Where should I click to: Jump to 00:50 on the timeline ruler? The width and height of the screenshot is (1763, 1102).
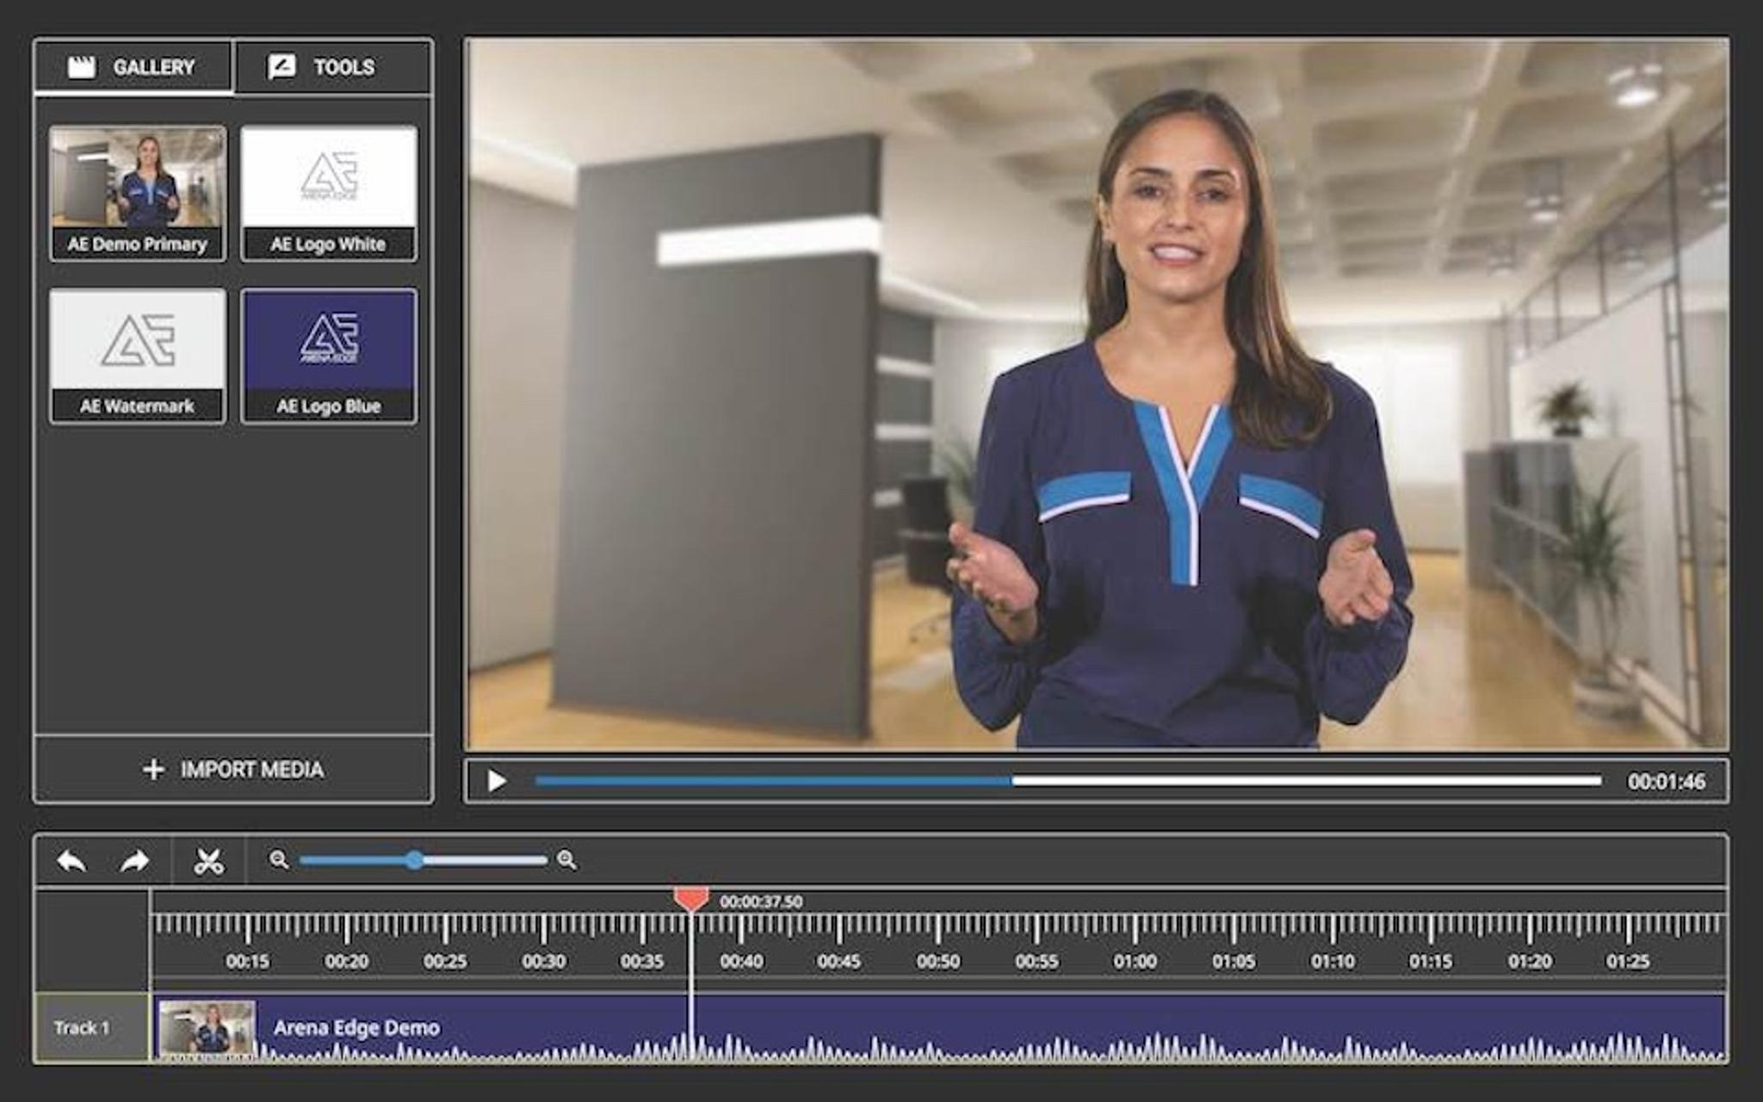click(938, 961)
